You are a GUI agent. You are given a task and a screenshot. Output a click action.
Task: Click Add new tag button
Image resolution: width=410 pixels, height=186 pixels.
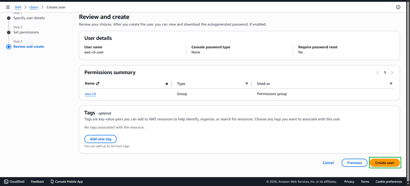click(x=101, y=139)
